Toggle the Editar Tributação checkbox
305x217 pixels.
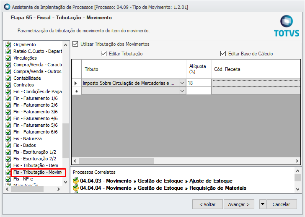(103, 54)
